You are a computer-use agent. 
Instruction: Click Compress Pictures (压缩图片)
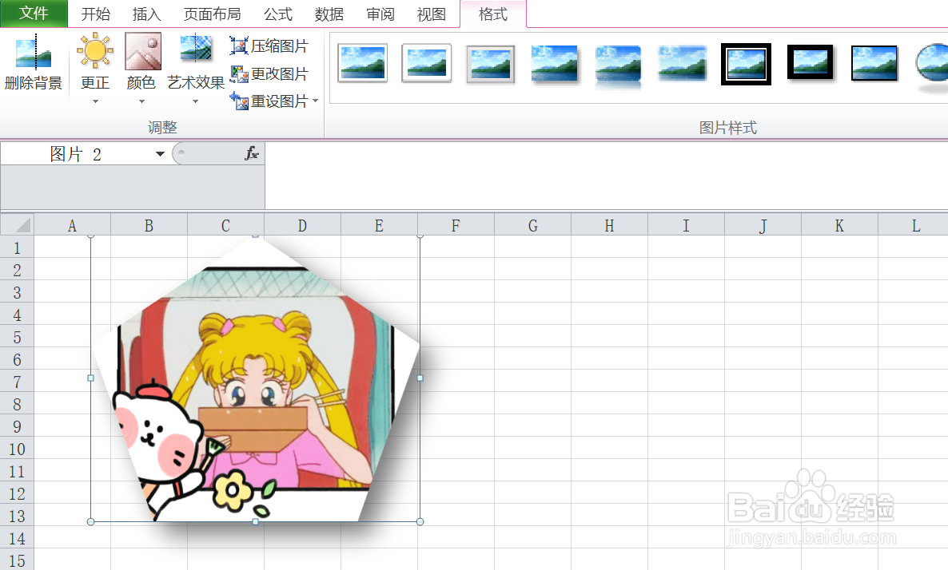coord(269,46)
